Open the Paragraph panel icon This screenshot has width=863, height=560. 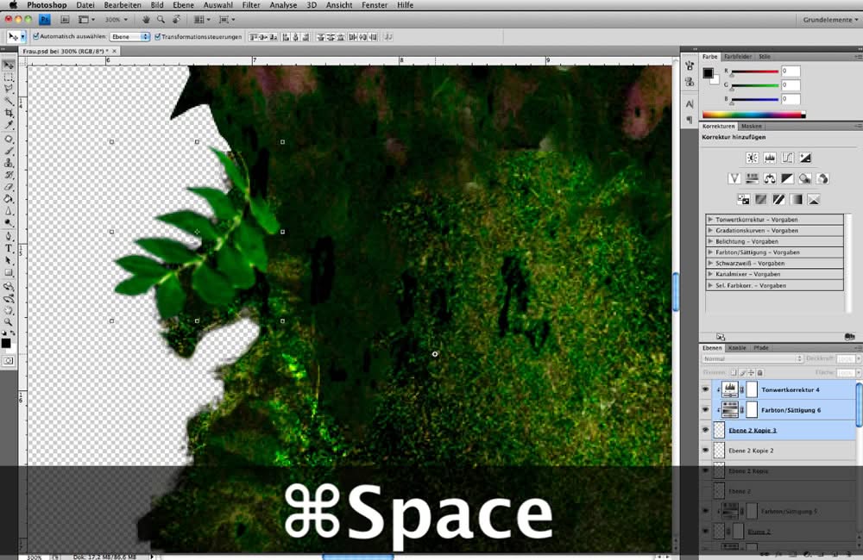point(690,119)
